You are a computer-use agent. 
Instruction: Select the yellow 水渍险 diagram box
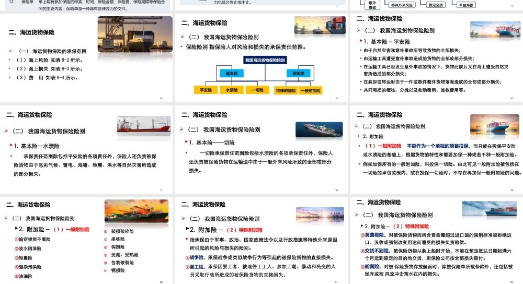(232, 90)
